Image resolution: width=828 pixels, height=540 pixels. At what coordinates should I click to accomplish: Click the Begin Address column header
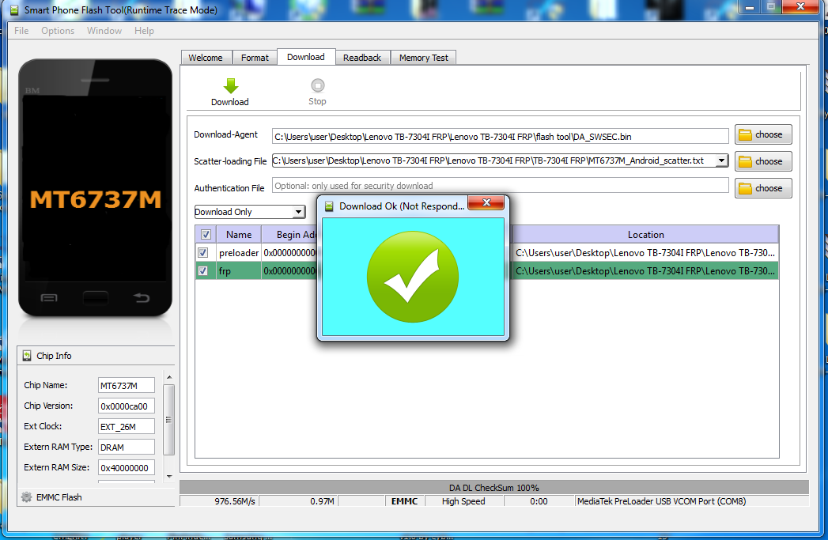[x=289, y=234]
